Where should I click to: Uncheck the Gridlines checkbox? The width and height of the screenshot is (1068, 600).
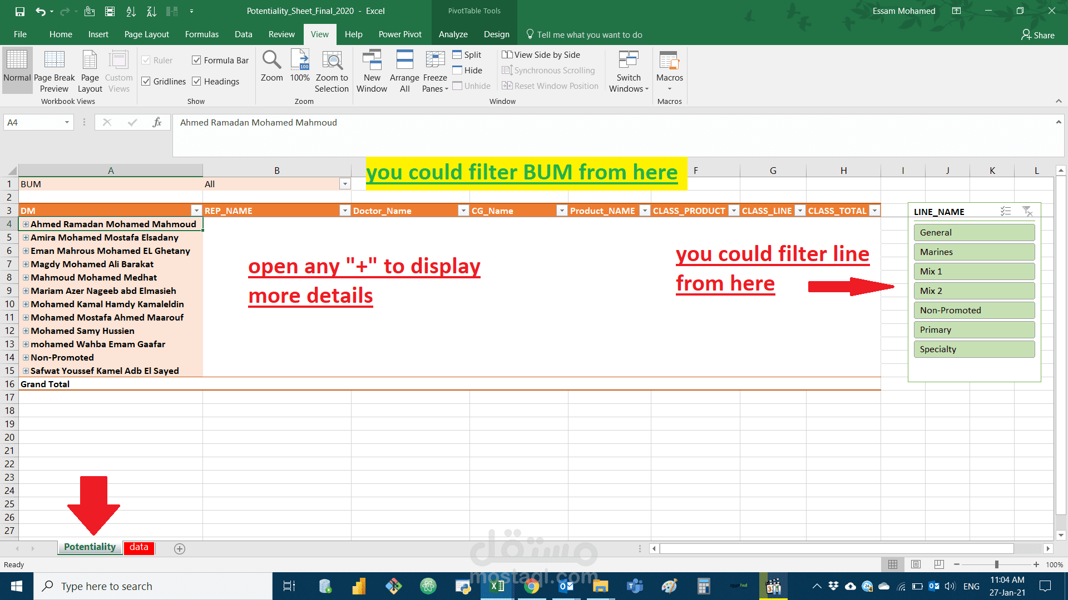click(x=146, y=81)
